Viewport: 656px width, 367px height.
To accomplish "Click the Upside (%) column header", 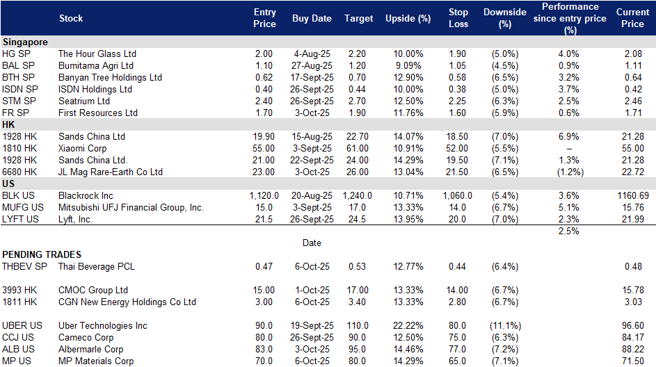I will [x=408, y=18].
